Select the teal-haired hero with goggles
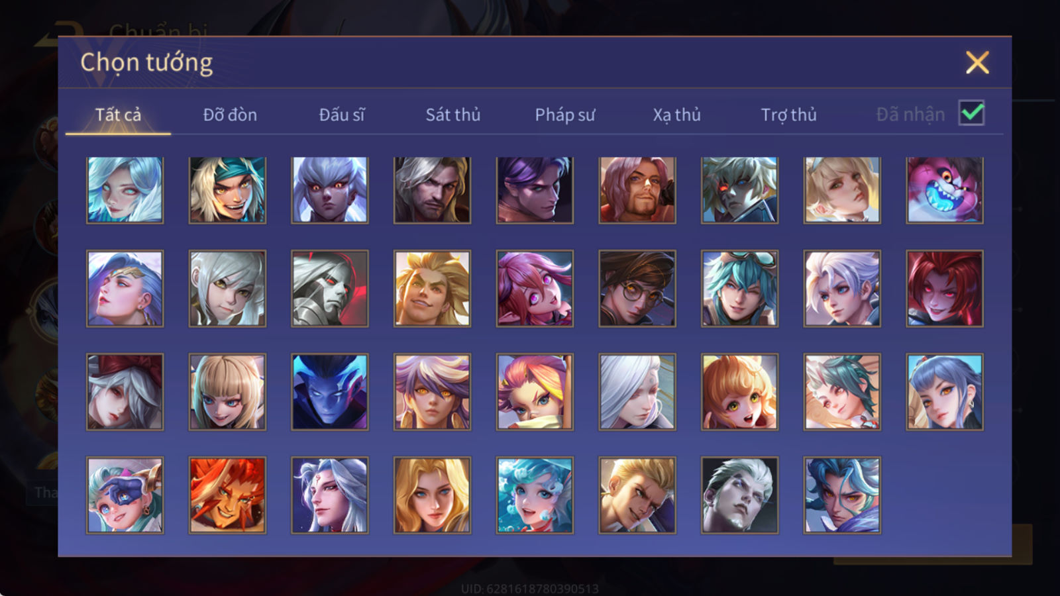 coord(739,288)
